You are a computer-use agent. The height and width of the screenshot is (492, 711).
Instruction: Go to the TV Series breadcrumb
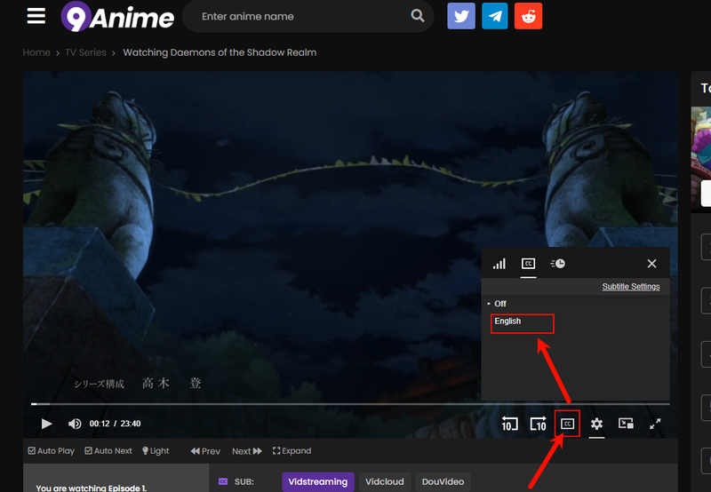85,52
